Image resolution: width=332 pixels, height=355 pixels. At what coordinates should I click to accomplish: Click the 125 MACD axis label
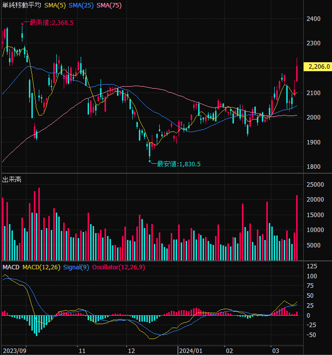312,266
